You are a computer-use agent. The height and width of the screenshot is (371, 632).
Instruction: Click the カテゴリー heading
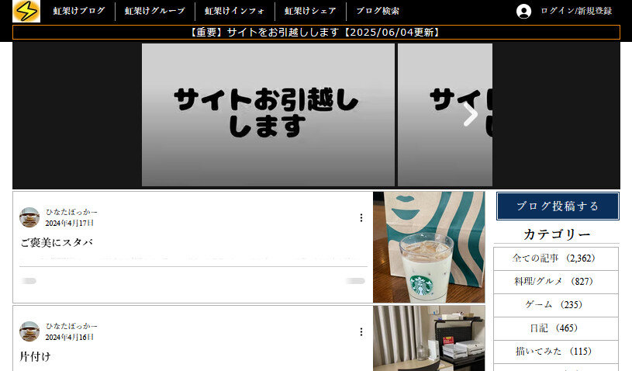557,234
